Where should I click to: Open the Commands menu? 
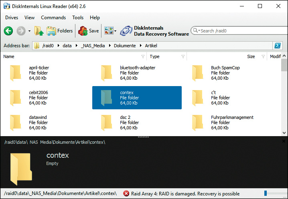pyautogui.click(x=53, y=18)
